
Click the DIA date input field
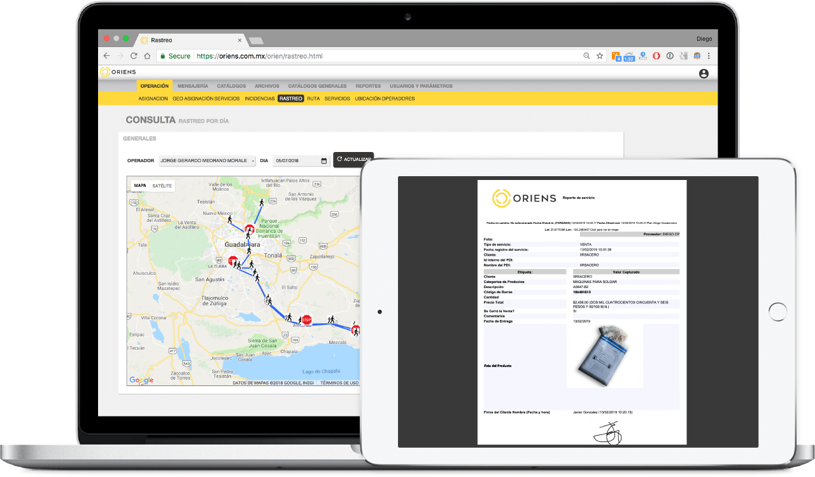301,161
